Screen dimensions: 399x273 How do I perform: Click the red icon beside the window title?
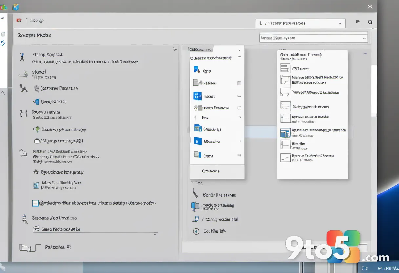point(19,20)
